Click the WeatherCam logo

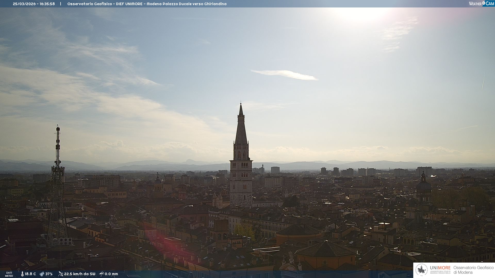[481, 4]
